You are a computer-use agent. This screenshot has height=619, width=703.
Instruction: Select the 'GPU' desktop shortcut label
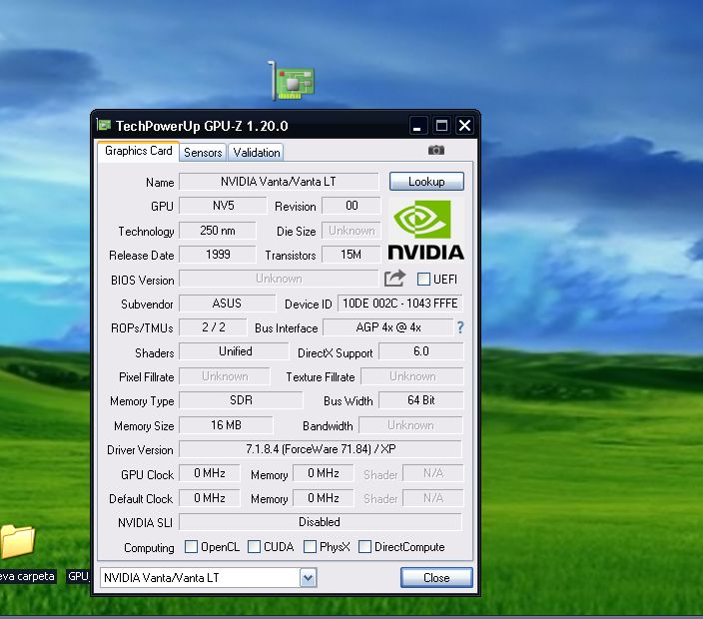[78, 576]
